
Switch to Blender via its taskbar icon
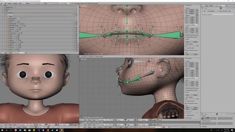(62, 130)
